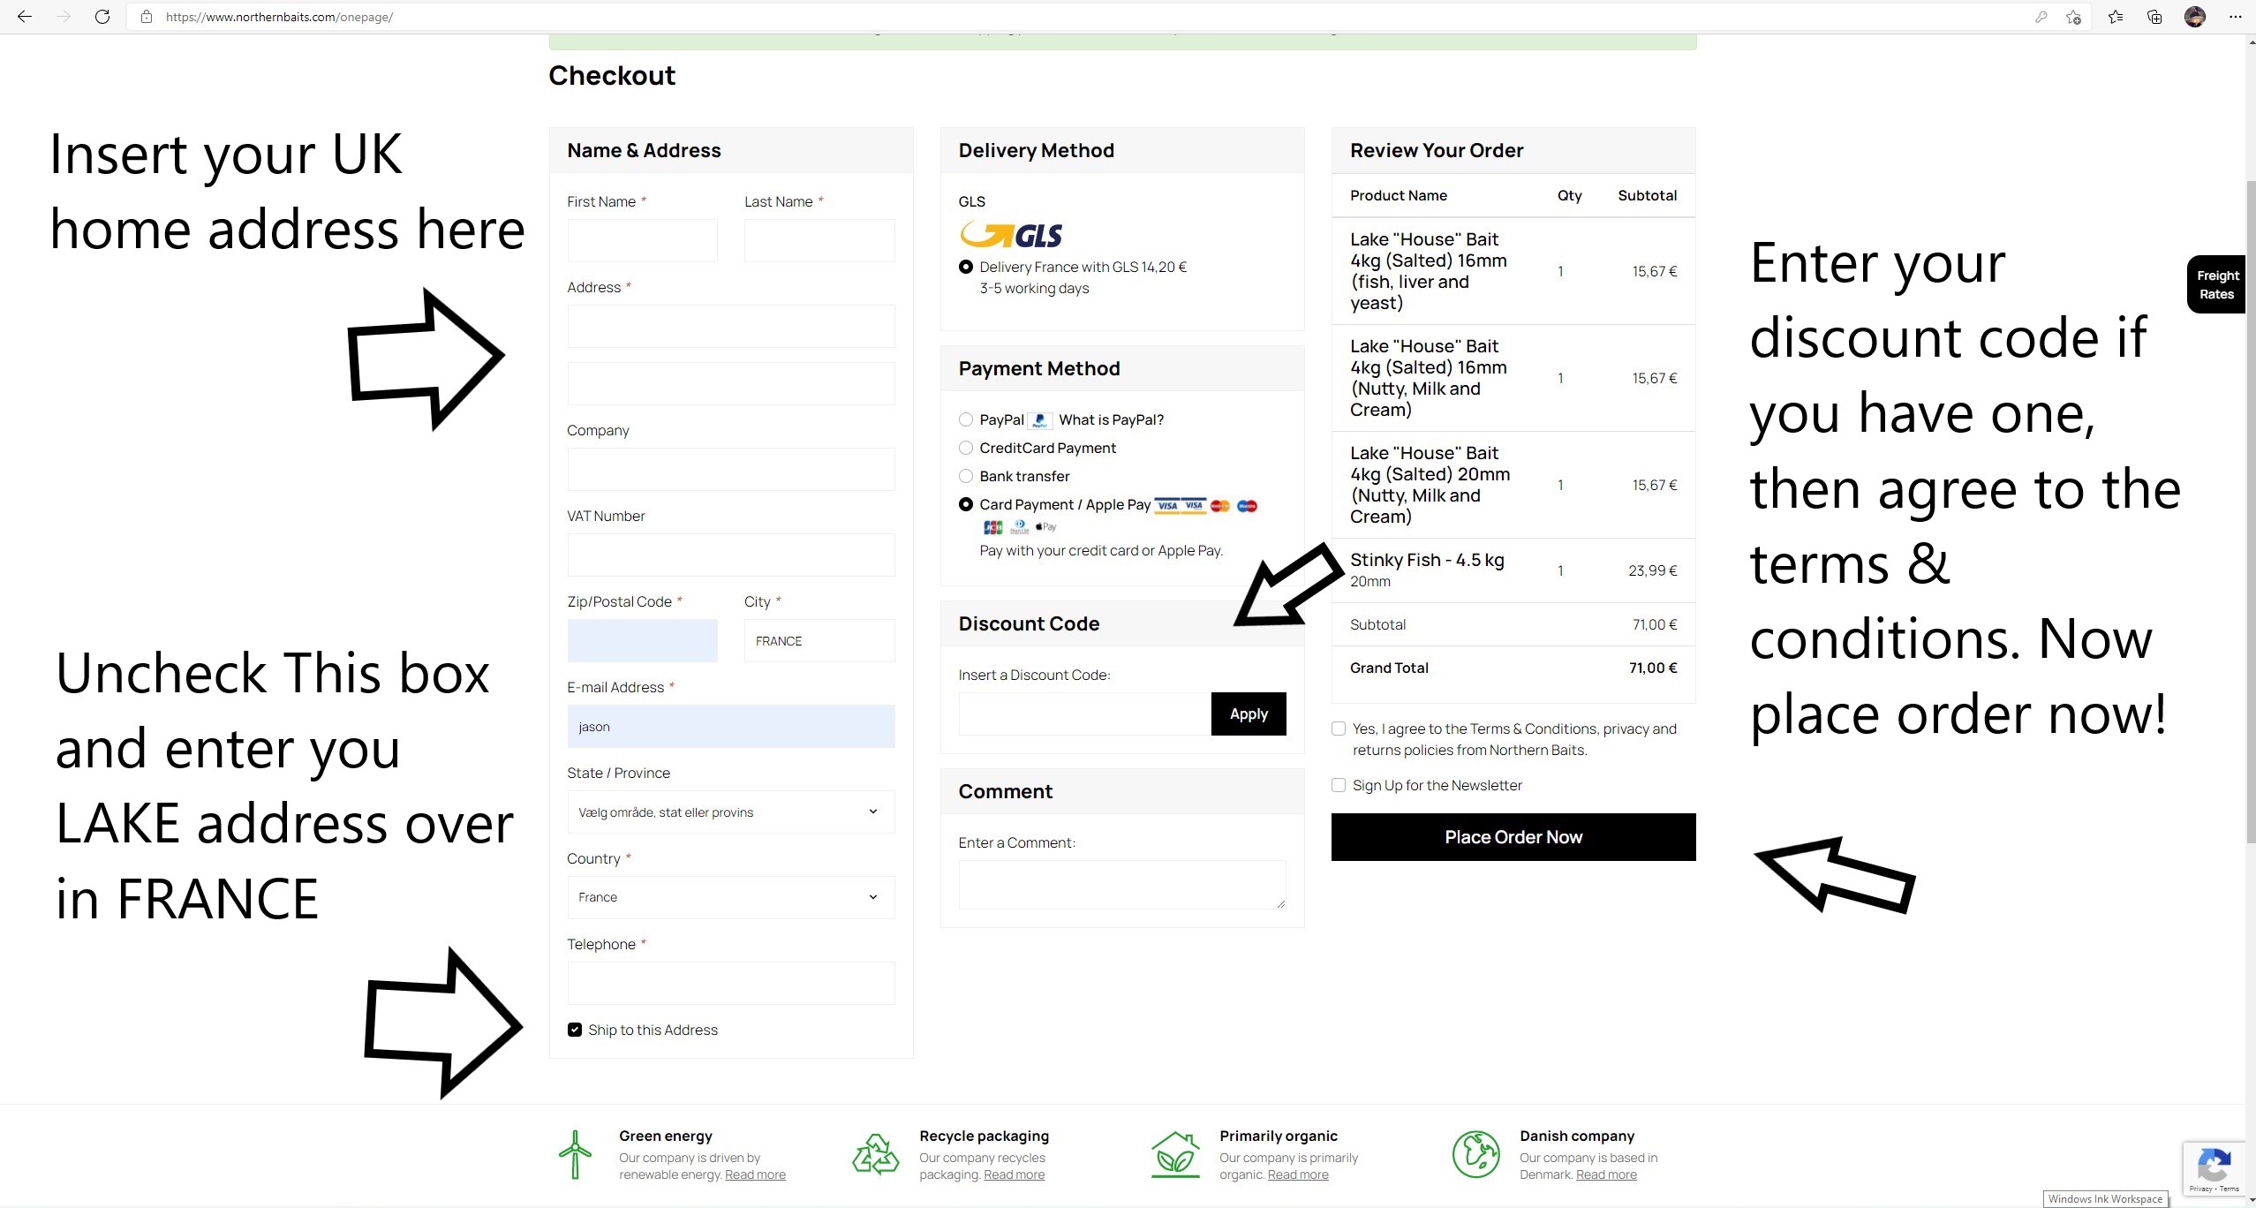The width and height of the screenshot is (2256, 1208).
Task: Open the Country dropdown showing France
Action: 730,897
